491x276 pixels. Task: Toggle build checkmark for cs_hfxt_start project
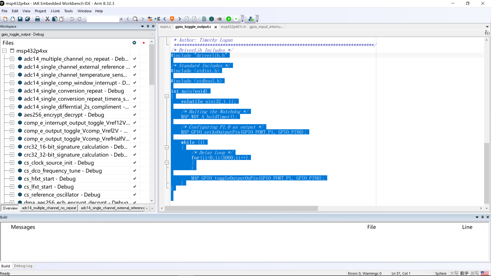135,179
